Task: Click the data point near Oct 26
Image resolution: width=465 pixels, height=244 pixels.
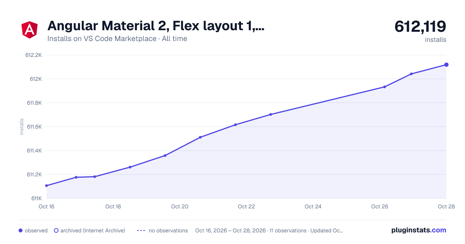Action: point(384,87)
